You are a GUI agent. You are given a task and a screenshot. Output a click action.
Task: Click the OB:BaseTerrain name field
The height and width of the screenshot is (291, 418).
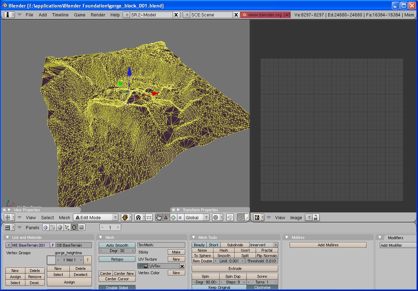pyautogui.click(x=73, y=245)
